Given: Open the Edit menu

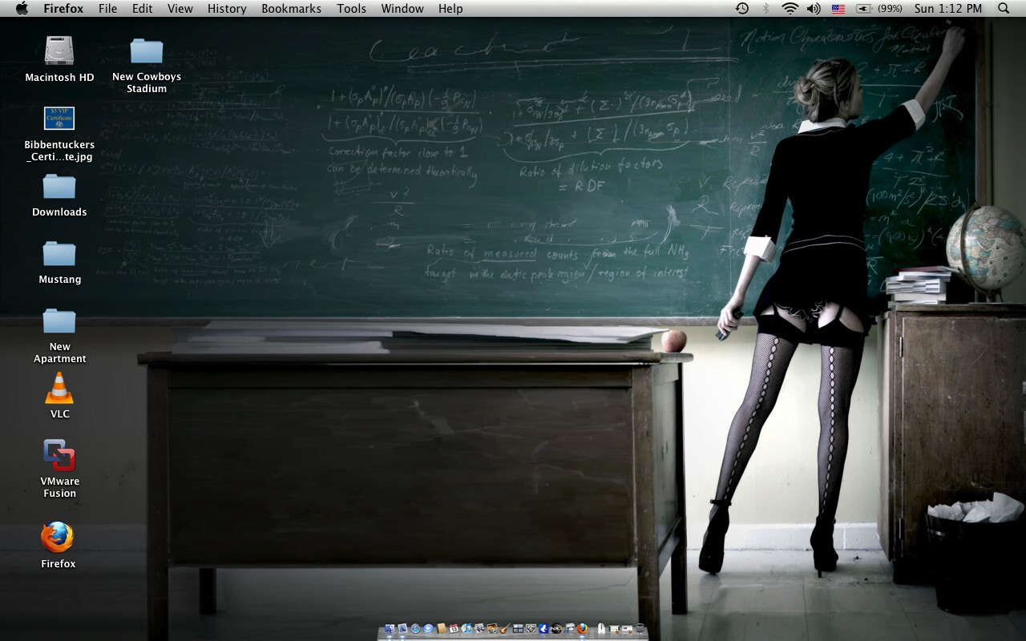Looking at the screenshot, I should [x=143, y=9].
